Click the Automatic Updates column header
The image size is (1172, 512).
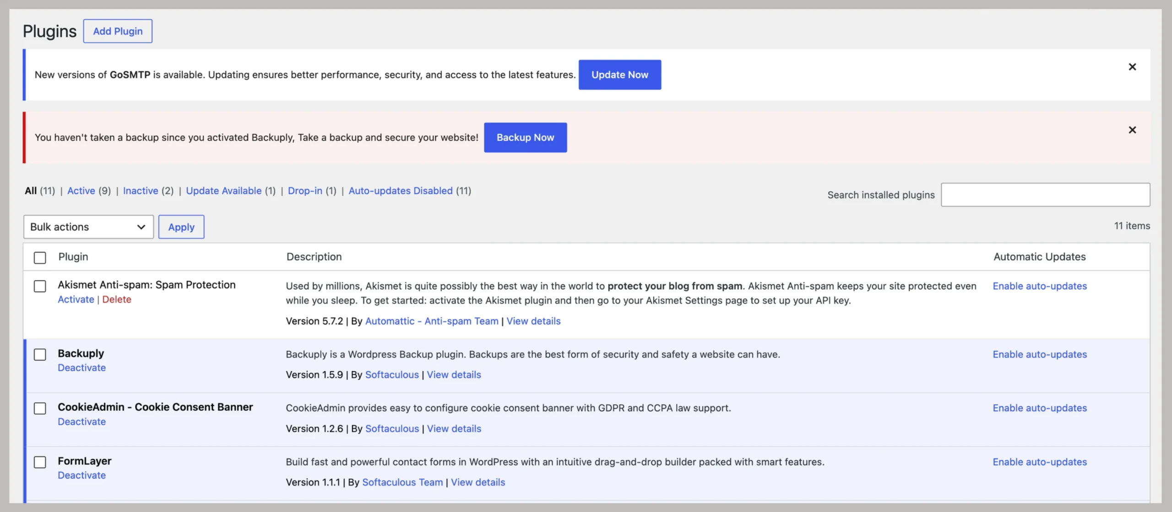[1039, 256]
